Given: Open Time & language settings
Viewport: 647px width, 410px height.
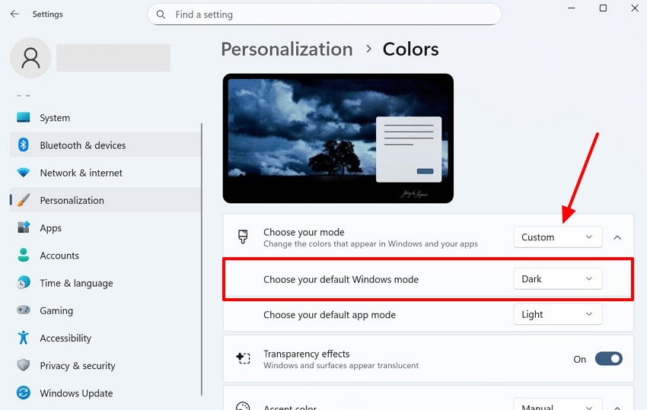Looking at the screenshot, I should coord(105,283).
